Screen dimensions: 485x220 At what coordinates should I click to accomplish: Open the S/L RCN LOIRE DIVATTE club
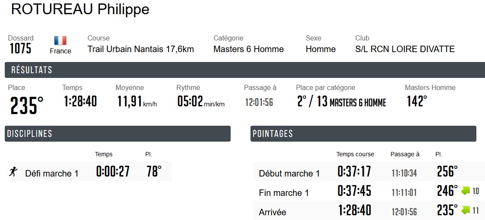pyautogui.click(x=405, y=49)
